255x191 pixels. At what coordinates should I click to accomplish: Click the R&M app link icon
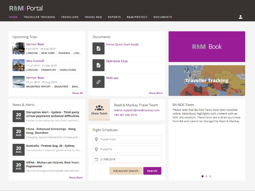(x=98, y=82)
